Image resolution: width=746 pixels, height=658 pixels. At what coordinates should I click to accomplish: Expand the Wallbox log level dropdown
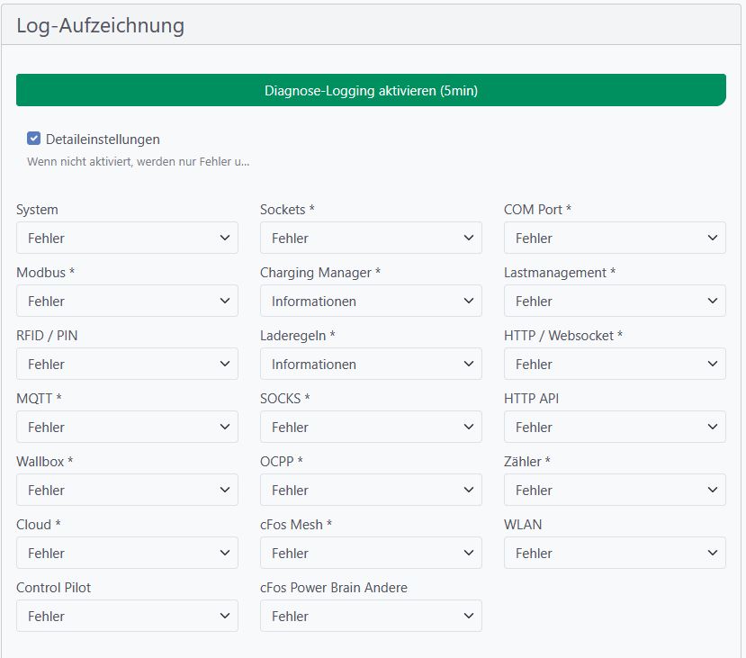127,491
